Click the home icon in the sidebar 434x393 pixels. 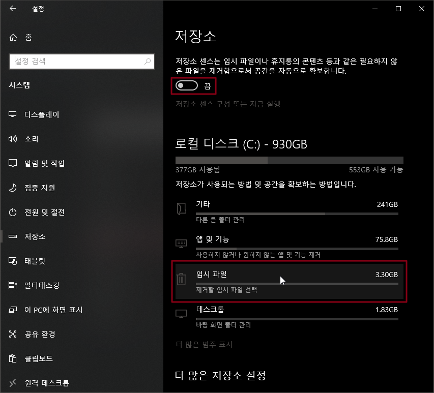(13, 37)
